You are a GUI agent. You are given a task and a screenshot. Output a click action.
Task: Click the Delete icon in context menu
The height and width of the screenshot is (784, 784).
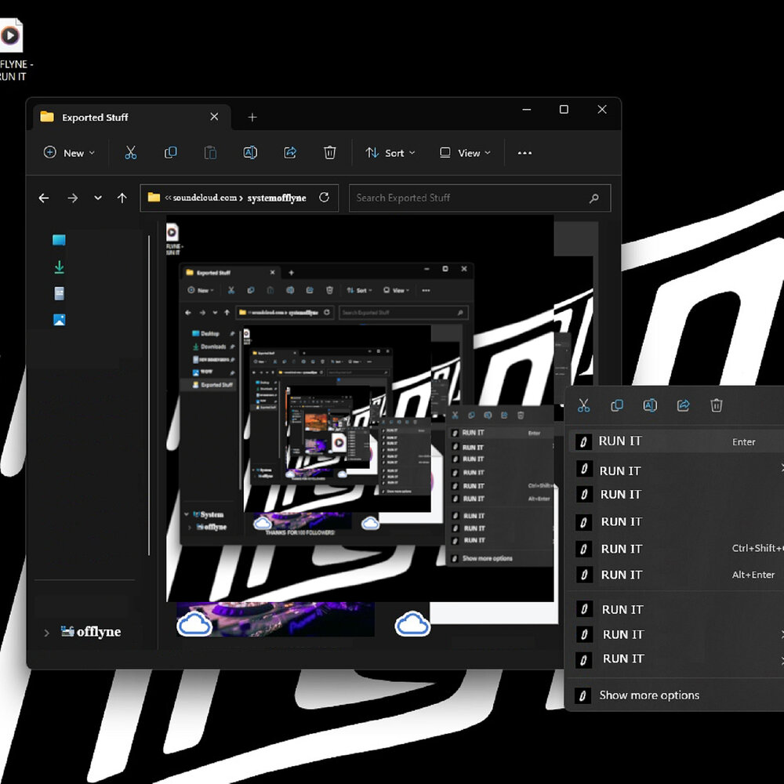point(716,405)
